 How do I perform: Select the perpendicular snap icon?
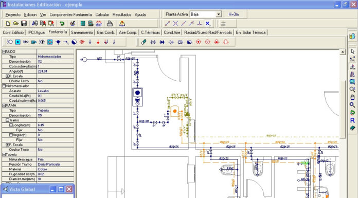click(x=200, y=23)
